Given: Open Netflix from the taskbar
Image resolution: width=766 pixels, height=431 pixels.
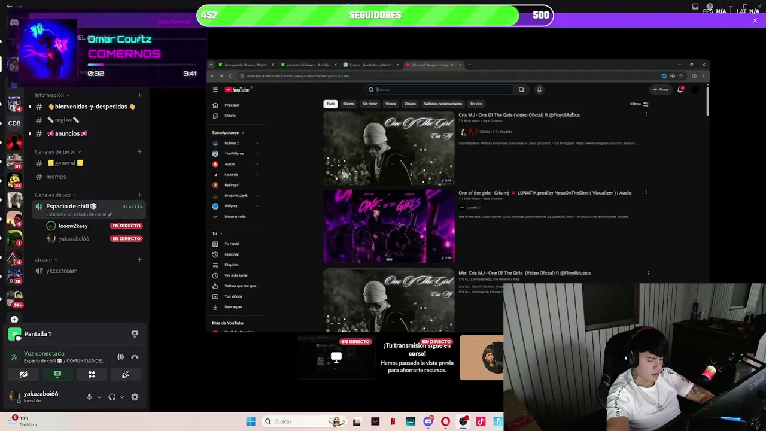Looking at the screenshot, I should tap(393, 422).
